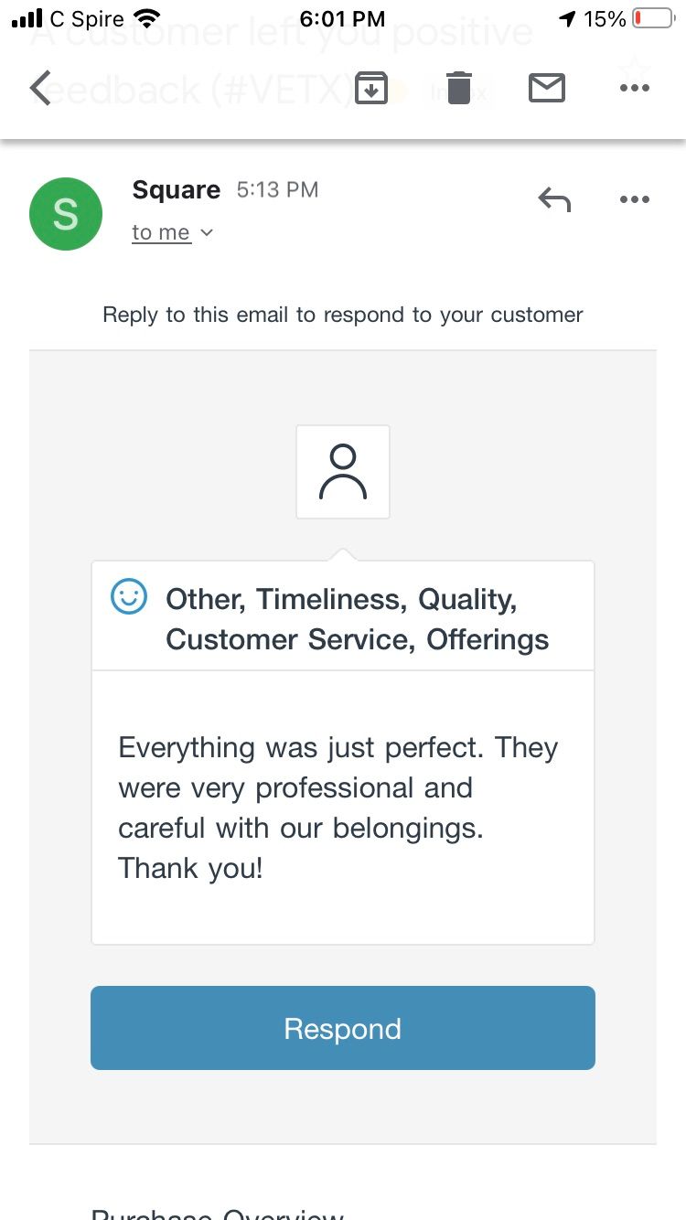Click the blue Respond button

tap(343, 1028)
